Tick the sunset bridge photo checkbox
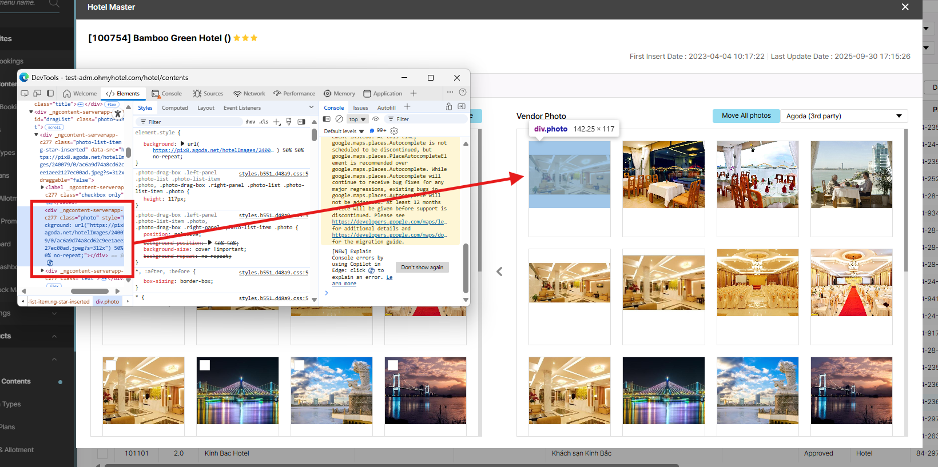This screenshot has height=467, width=938. click(x=392, y=365)
